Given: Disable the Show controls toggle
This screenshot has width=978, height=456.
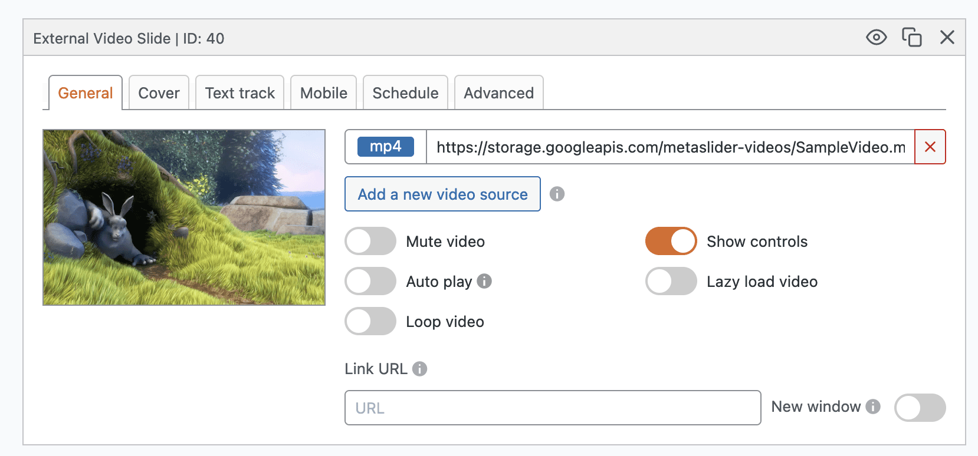Looking at the screenshot, I should click(671, 241).
